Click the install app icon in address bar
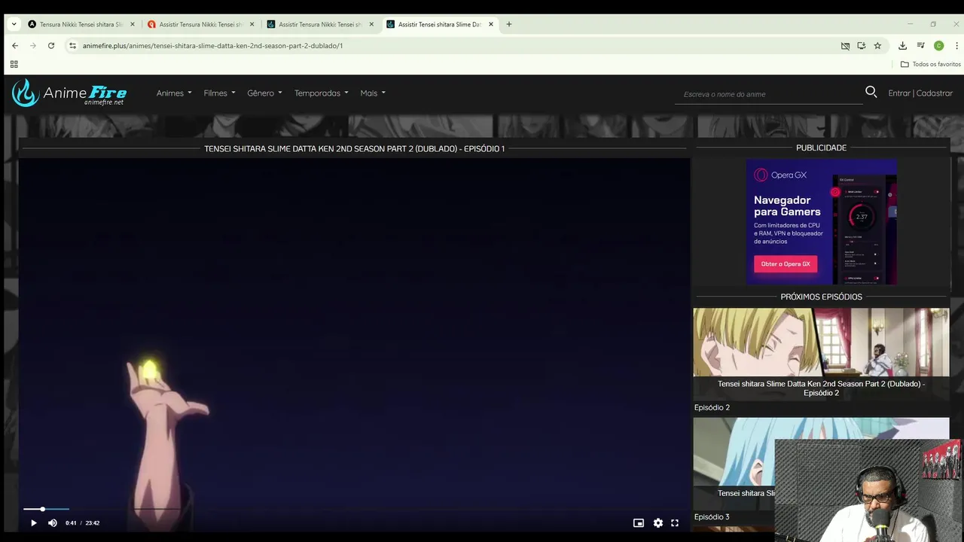Viewport: 964px width, 542px height. point(862,46)
